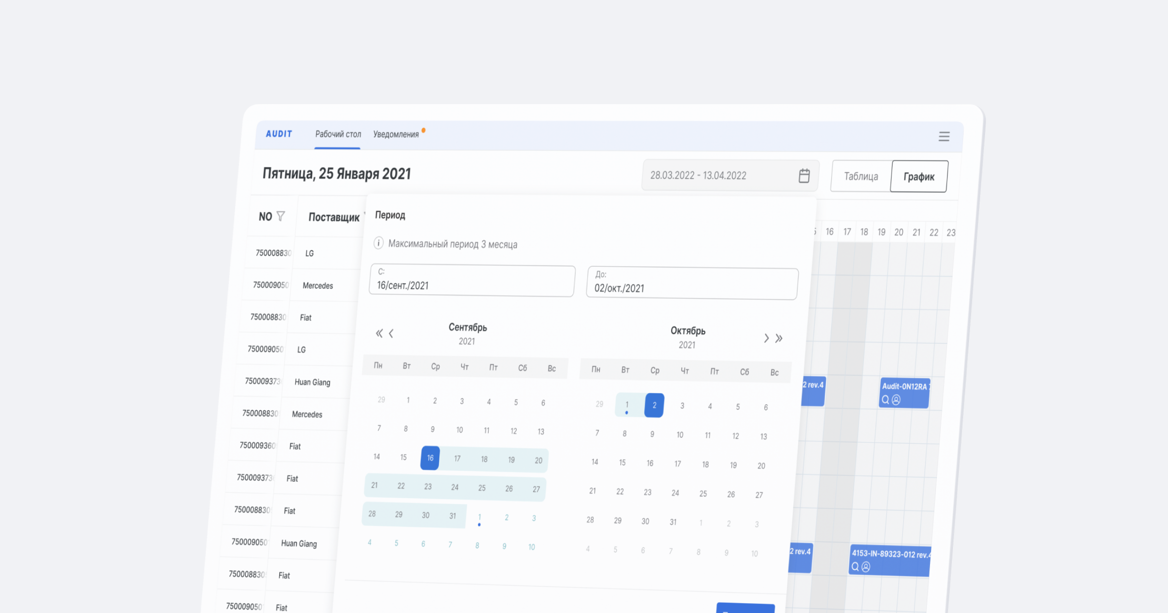Click user icon on Audit-ON12RA card
The image size is (1168, 613).
(x=896, y=400)
